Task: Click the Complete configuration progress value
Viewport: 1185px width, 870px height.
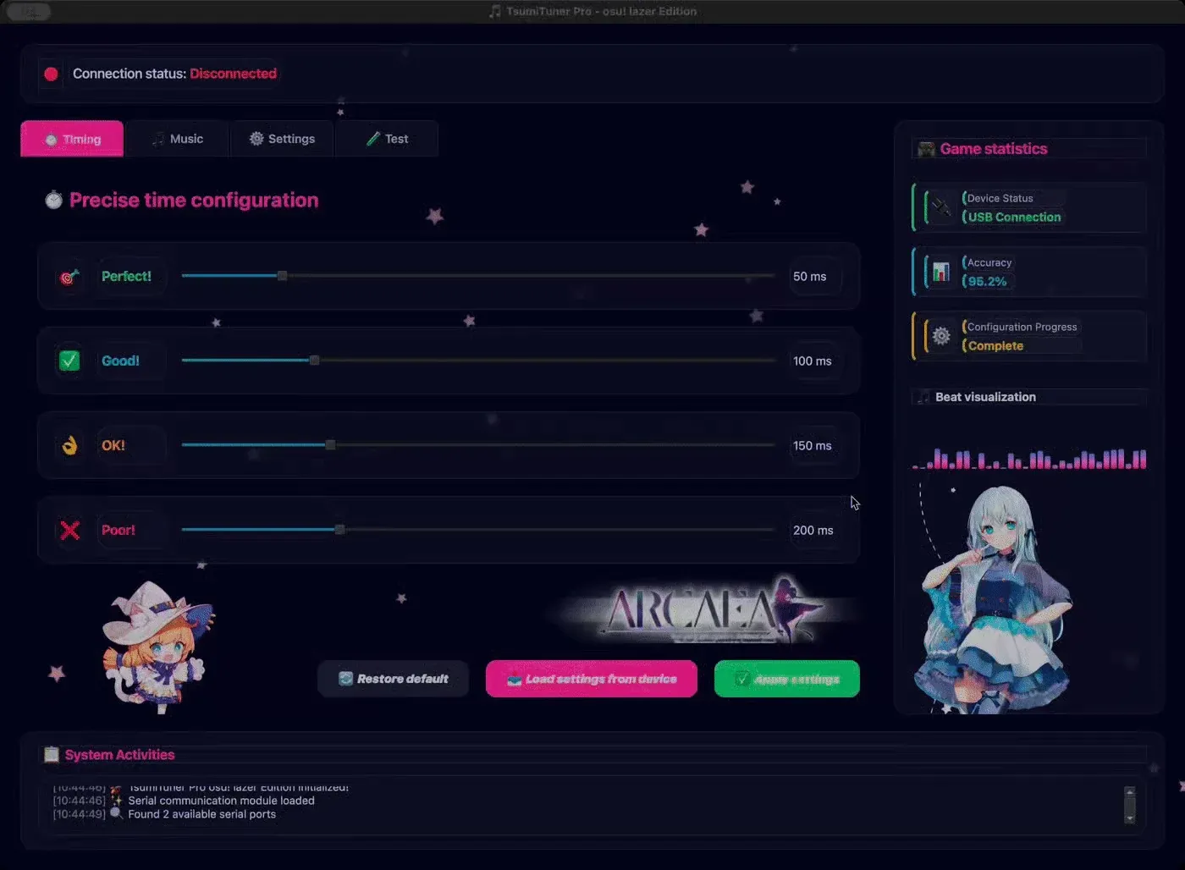Action: click(995, 346)
